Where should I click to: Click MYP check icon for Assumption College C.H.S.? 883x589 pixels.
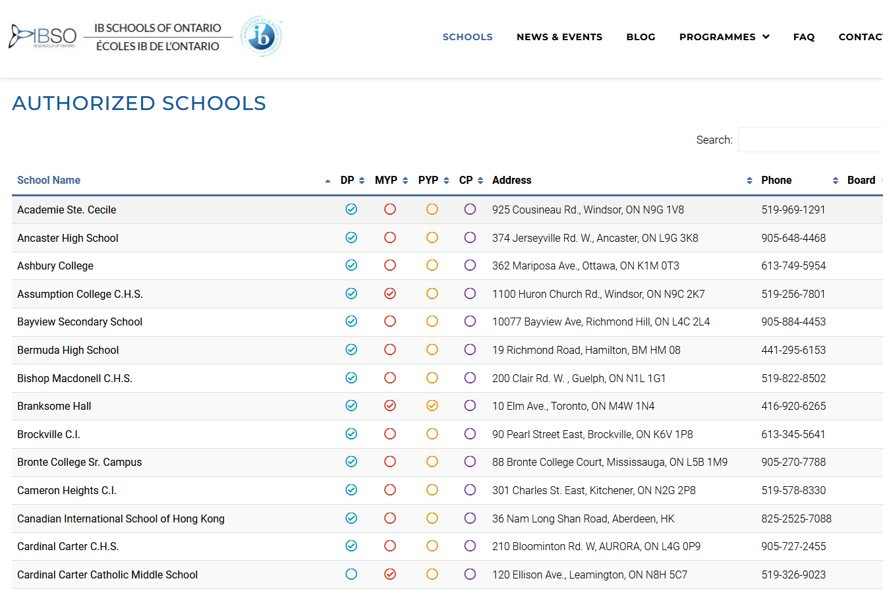click(390, 294)
